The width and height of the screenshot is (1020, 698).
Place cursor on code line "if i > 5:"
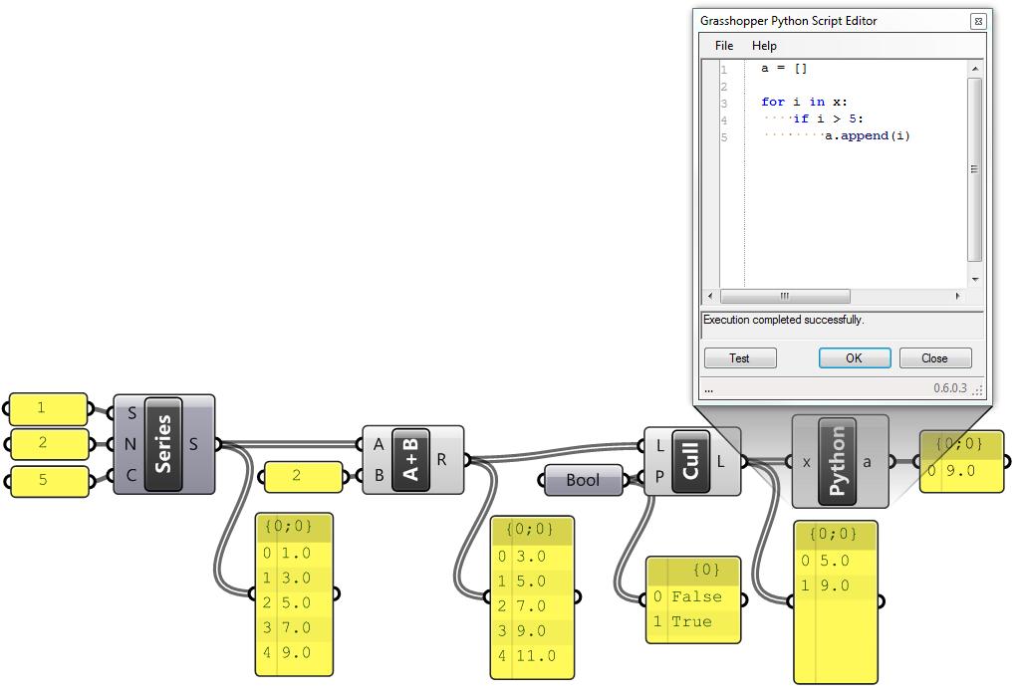828,119
